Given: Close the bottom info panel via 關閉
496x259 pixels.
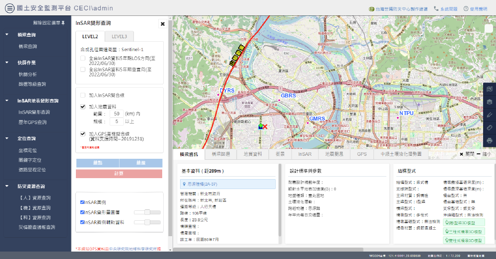Looking at the screenshot, I should [x=467, y=154].
